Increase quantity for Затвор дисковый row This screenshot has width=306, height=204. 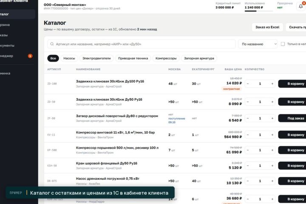[x=272, y=118]
